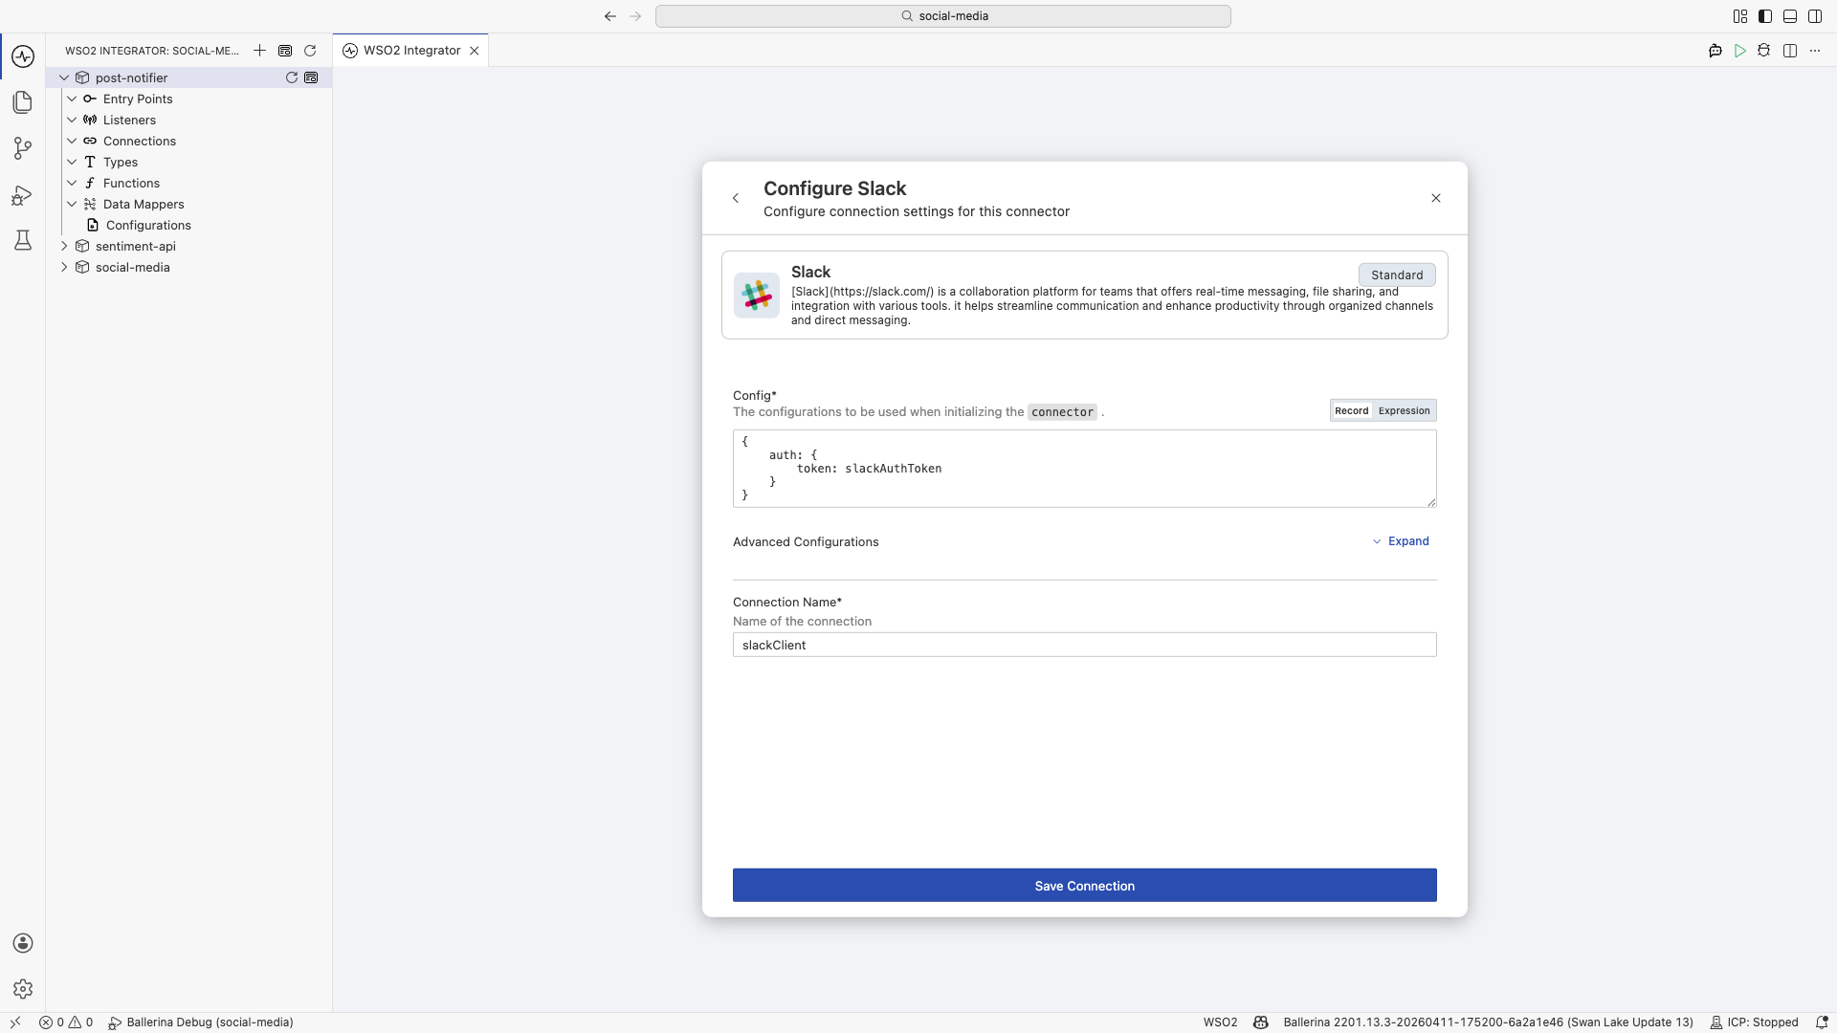Go back from Configure Slack dialog
The image size is (1837, 1033).
tap(736, 198)
